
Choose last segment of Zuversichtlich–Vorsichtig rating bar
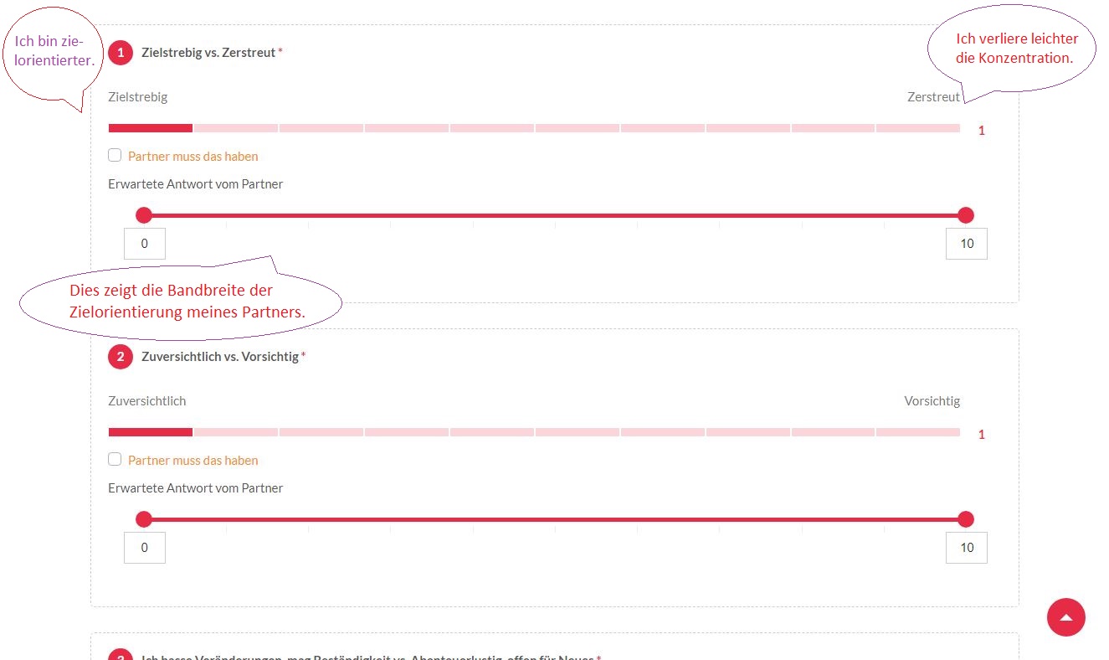click(918, 432)
